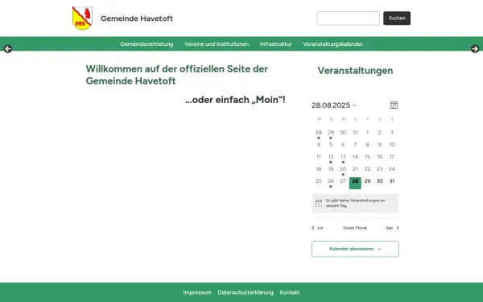The height and width of the screenshot is (302, 483).
Task: Click the no-events calendar icon in the notice
Action: (319, 203)
